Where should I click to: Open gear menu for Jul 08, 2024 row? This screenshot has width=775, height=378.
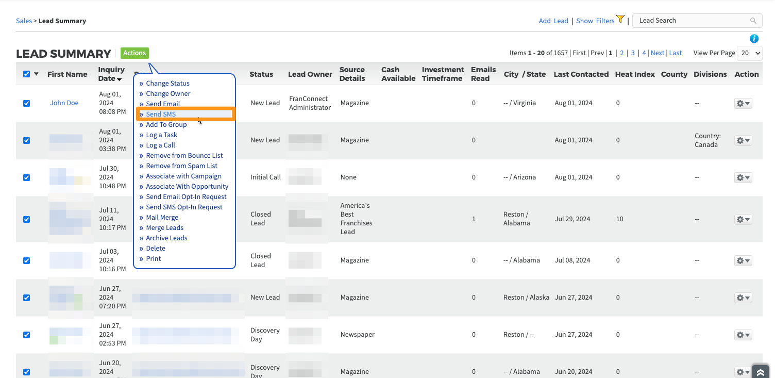(743, 260)
